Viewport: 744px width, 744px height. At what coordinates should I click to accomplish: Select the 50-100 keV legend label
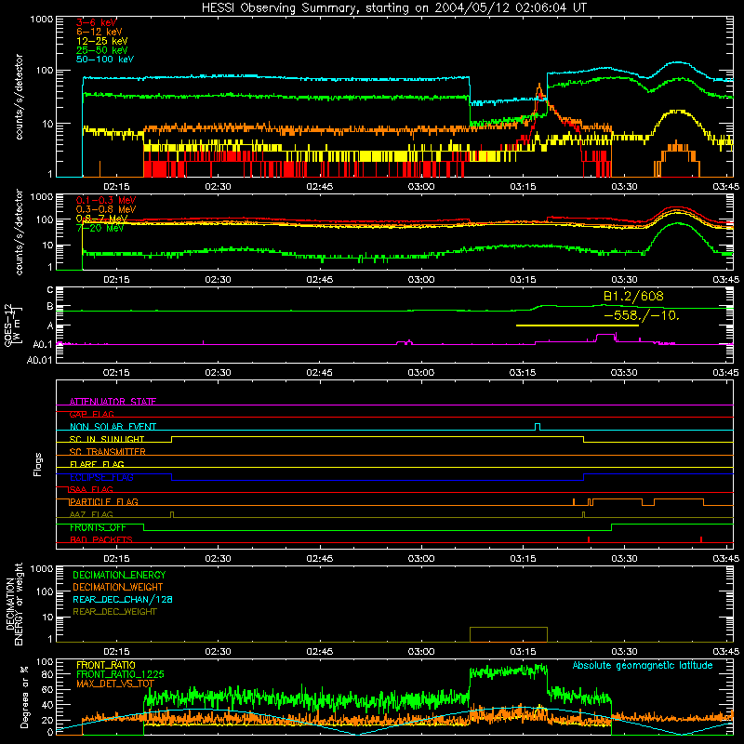pos(105,60)
